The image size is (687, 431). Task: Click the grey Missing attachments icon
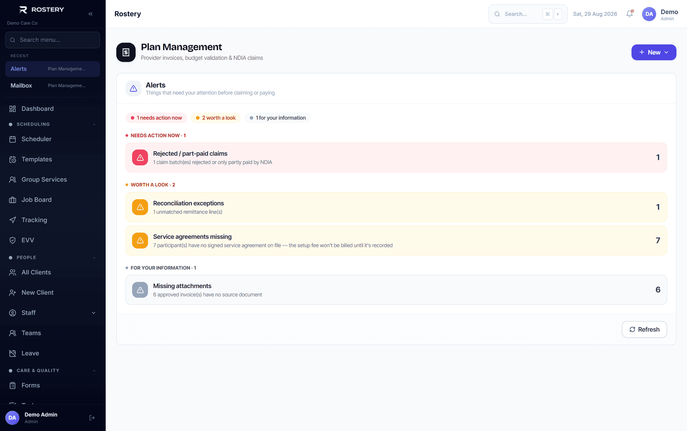coord(140,290)
